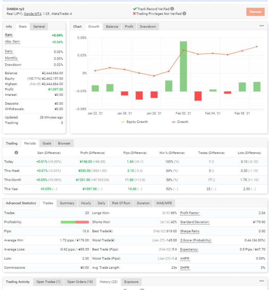Screen dimensions: 269x290
Task: Open the Risk Of Ruin tab
Action: (121, 203)
